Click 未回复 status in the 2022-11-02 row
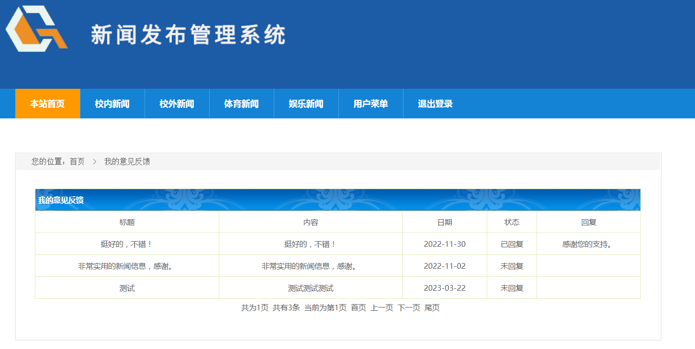The image size is (695, 349). [x=512, y=266]
